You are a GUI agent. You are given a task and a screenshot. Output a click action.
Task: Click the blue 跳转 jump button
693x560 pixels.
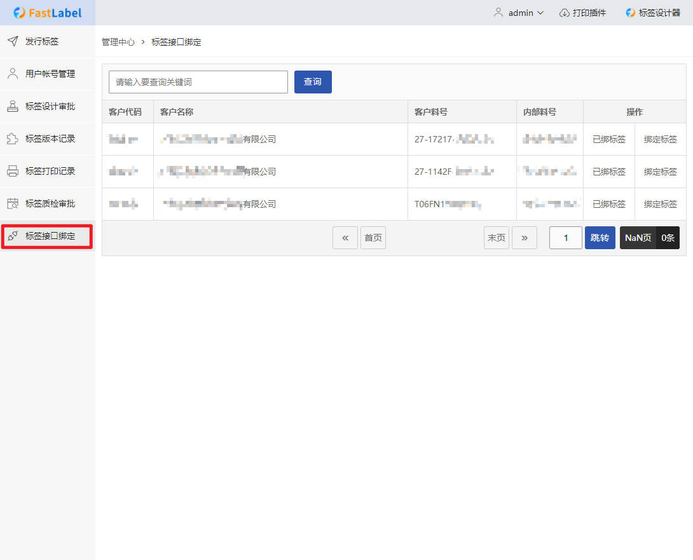coord(600,238)
